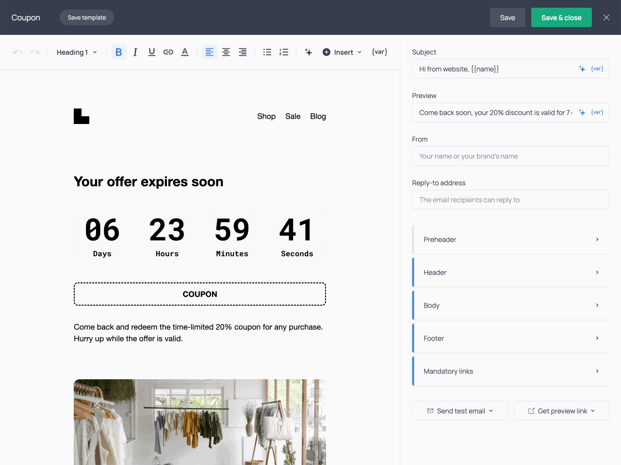
Task: Click the Save template button
Action: coord(87,17)
